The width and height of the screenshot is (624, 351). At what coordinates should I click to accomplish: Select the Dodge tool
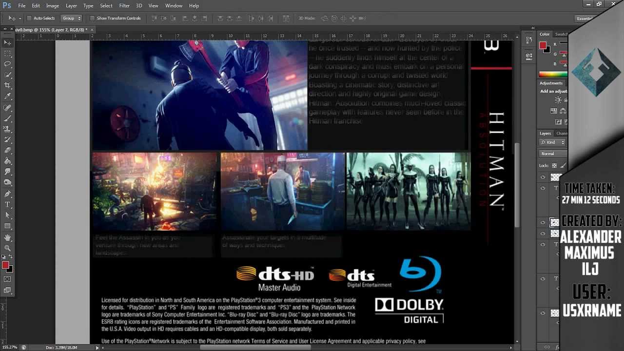click(x=8, y=183)
